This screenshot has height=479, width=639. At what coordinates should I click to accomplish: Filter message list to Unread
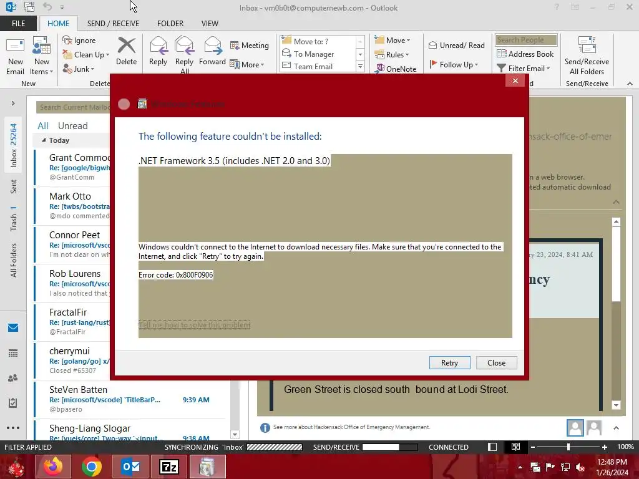click(72, 126)
